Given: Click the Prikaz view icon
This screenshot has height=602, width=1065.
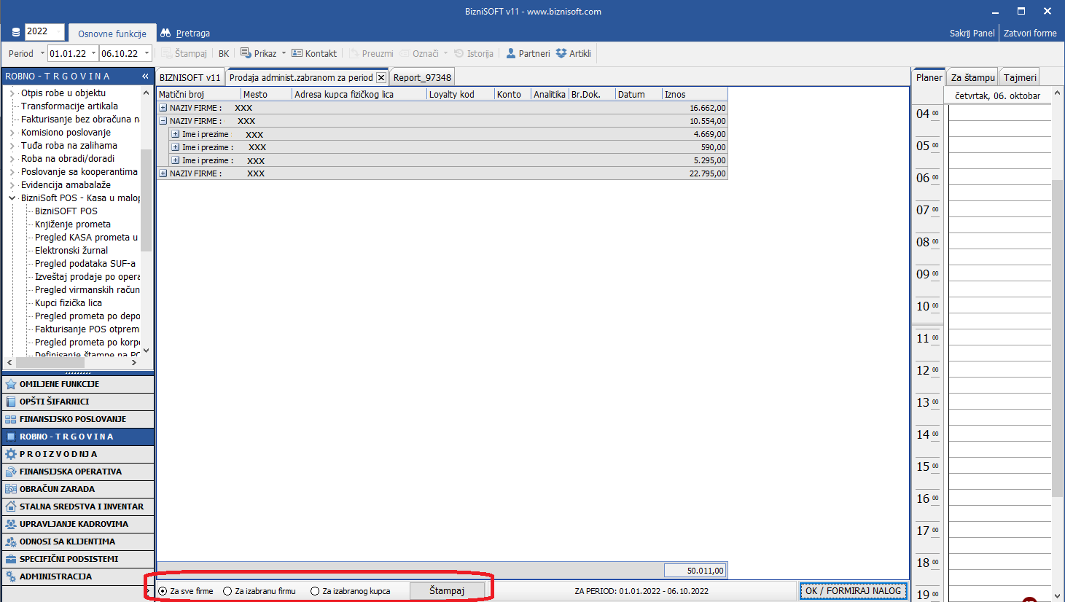Looking at the screenshot, I should click(x=246, y=53).
